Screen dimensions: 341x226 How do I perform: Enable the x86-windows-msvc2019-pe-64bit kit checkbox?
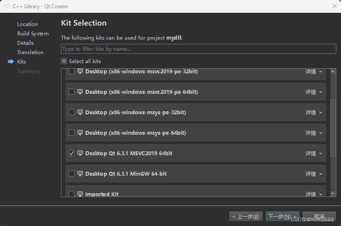click(x=72, y=92)
